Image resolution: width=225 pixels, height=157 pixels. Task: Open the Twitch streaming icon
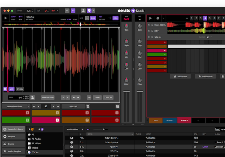pos(89,11)
